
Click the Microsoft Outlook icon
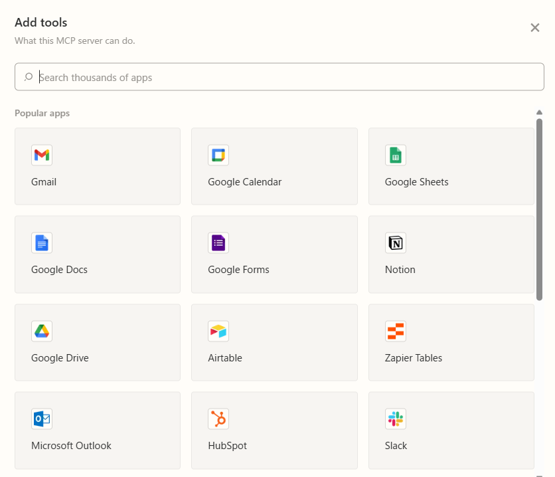tap(42, 419)
